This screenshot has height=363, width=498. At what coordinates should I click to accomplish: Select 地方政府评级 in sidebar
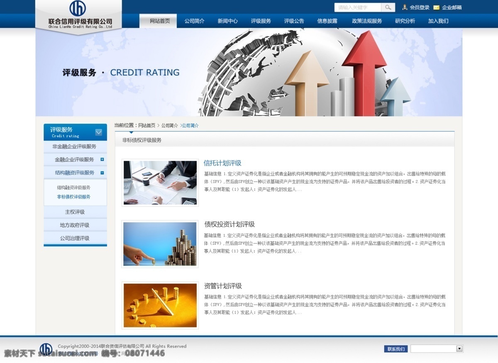click(x=75, y=225)
